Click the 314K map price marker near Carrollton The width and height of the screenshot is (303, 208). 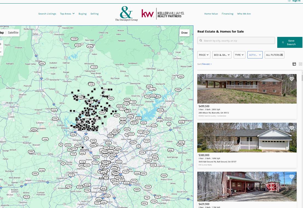(27, 197)
